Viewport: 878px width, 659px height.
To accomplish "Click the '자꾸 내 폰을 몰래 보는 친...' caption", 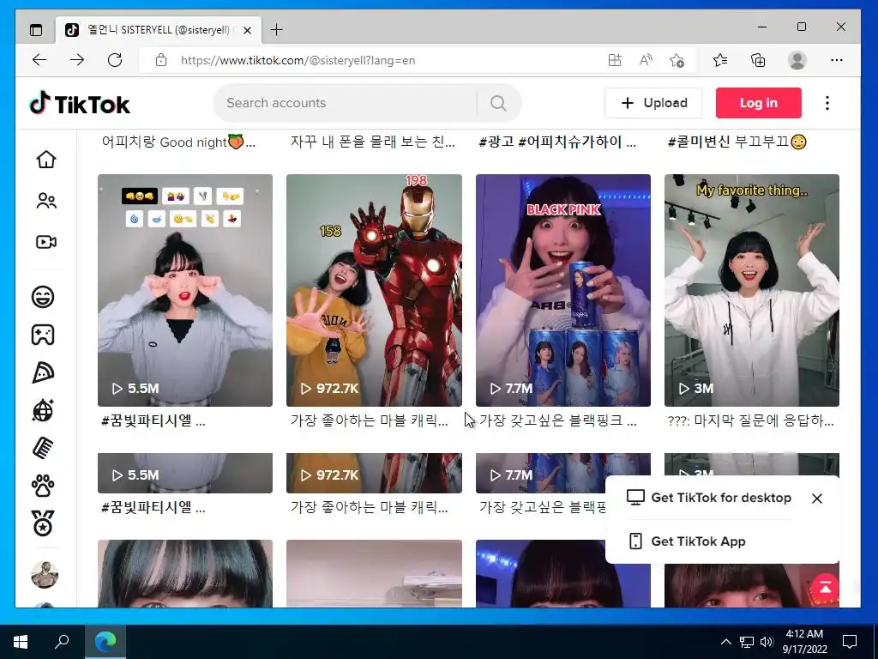I will (372, 142).
